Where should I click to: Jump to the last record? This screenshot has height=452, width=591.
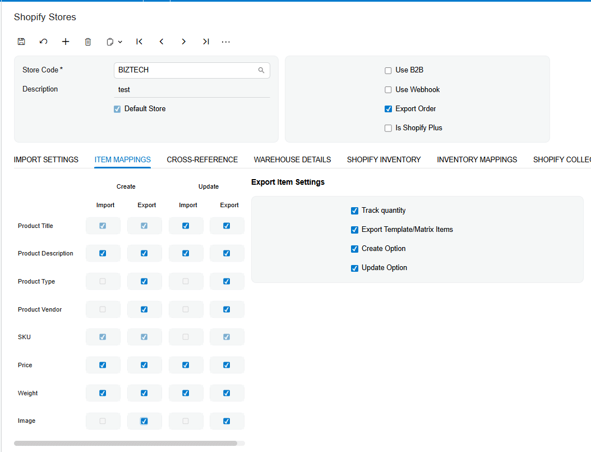tap(206, 42)
